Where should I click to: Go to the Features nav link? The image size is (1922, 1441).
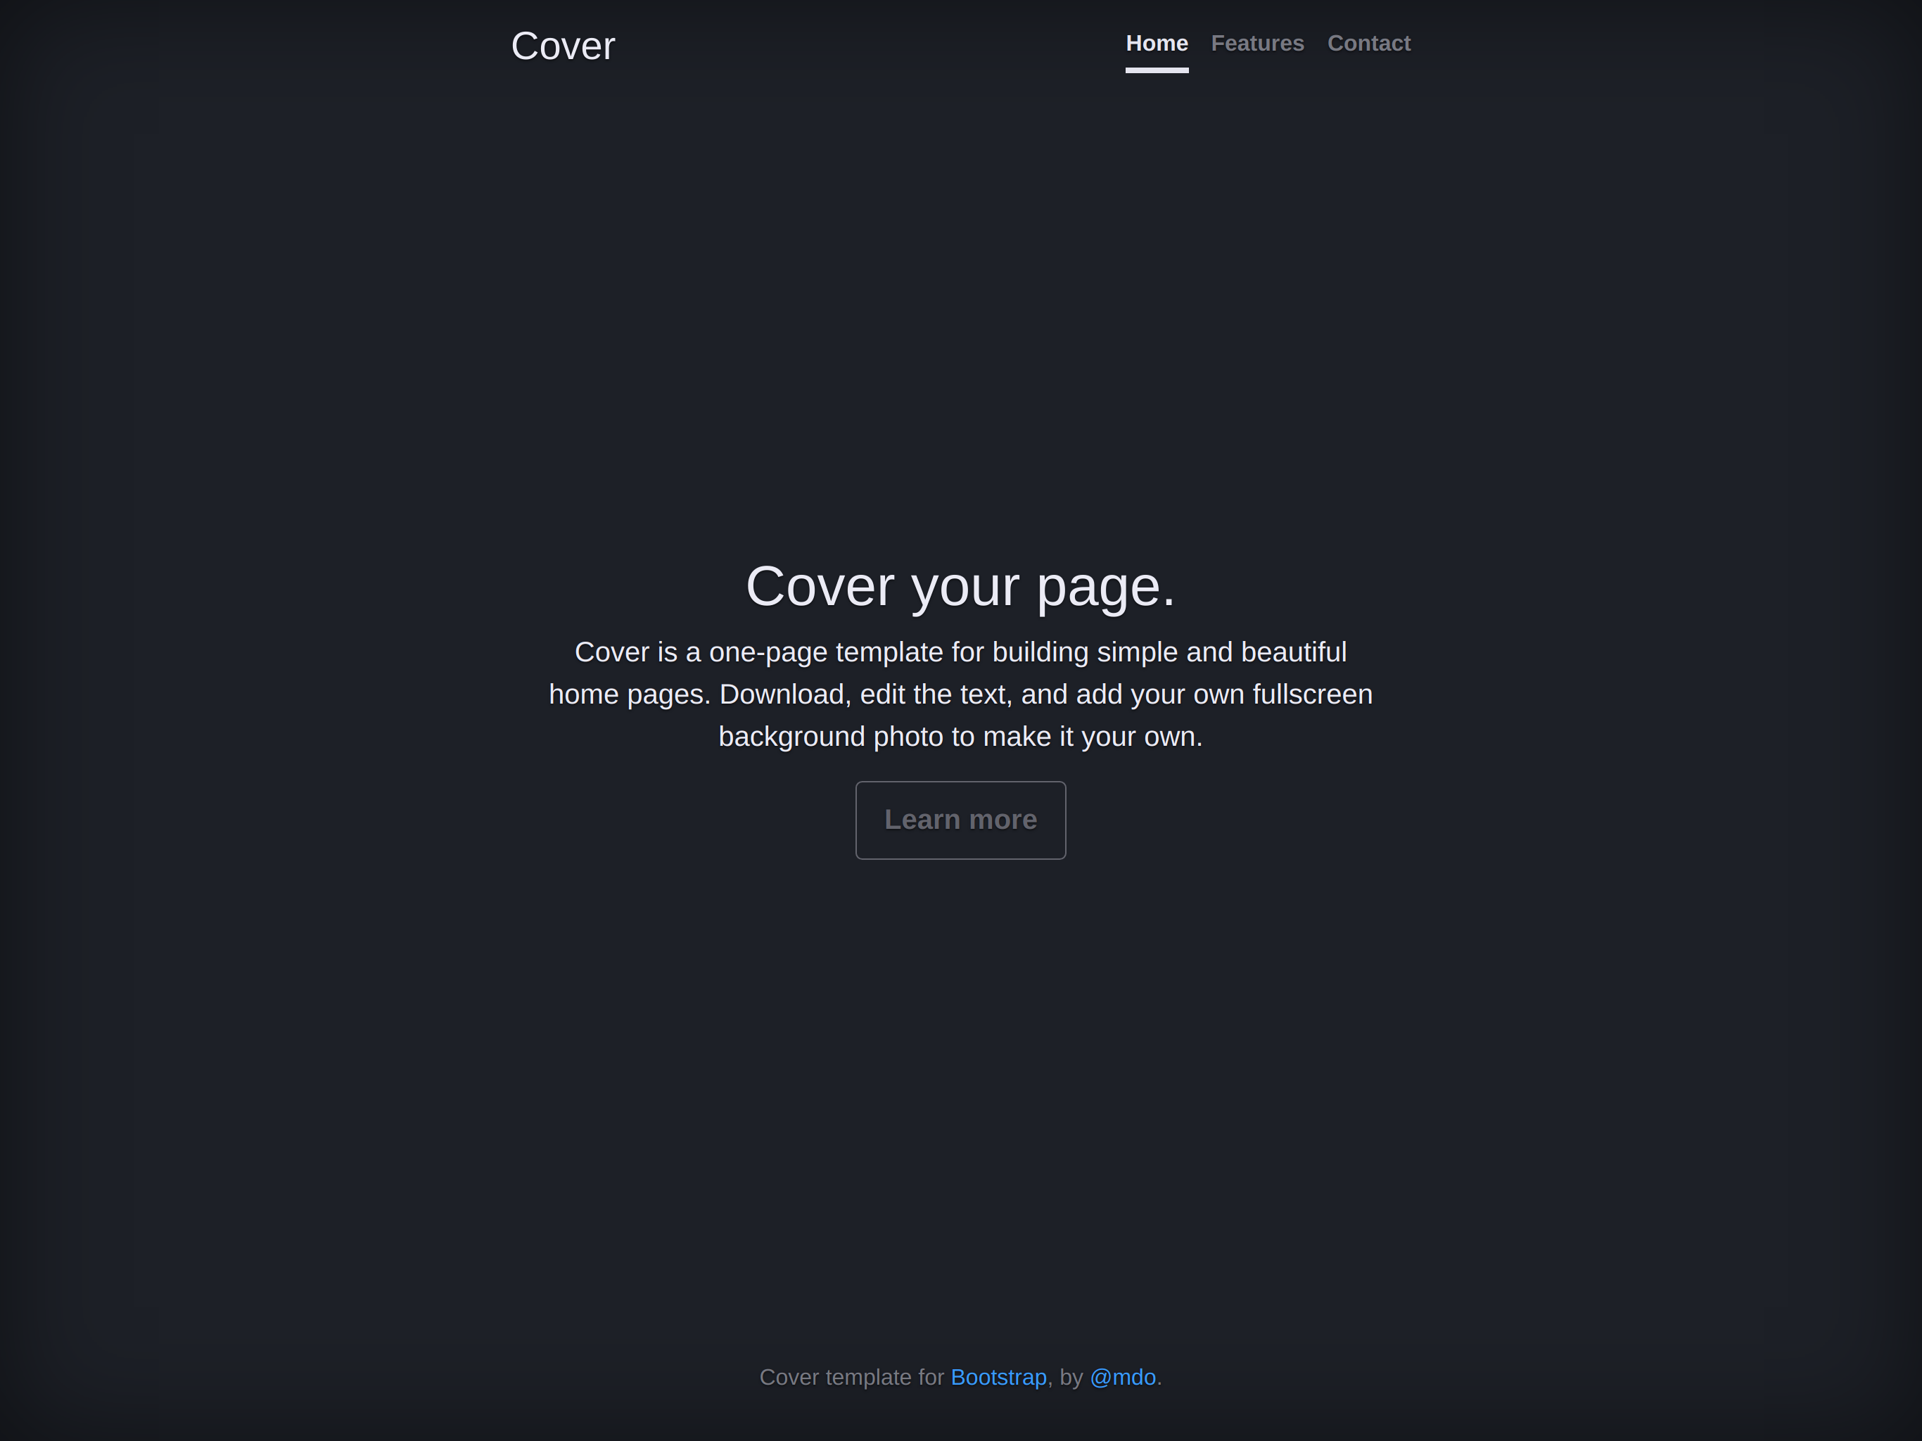click(1257, 44)
